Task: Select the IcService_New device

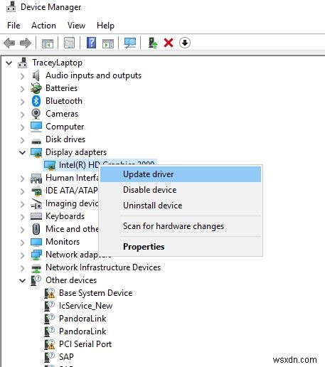Action: pyautogui.click(x=85, y=306)
